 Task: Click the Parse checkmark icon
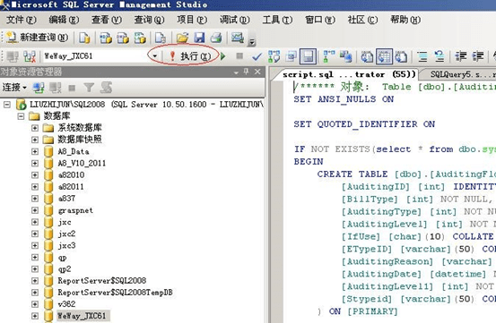pos(257,56)
